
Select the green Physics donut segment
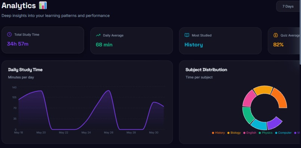pyautogui.click(x=248, y=115)
